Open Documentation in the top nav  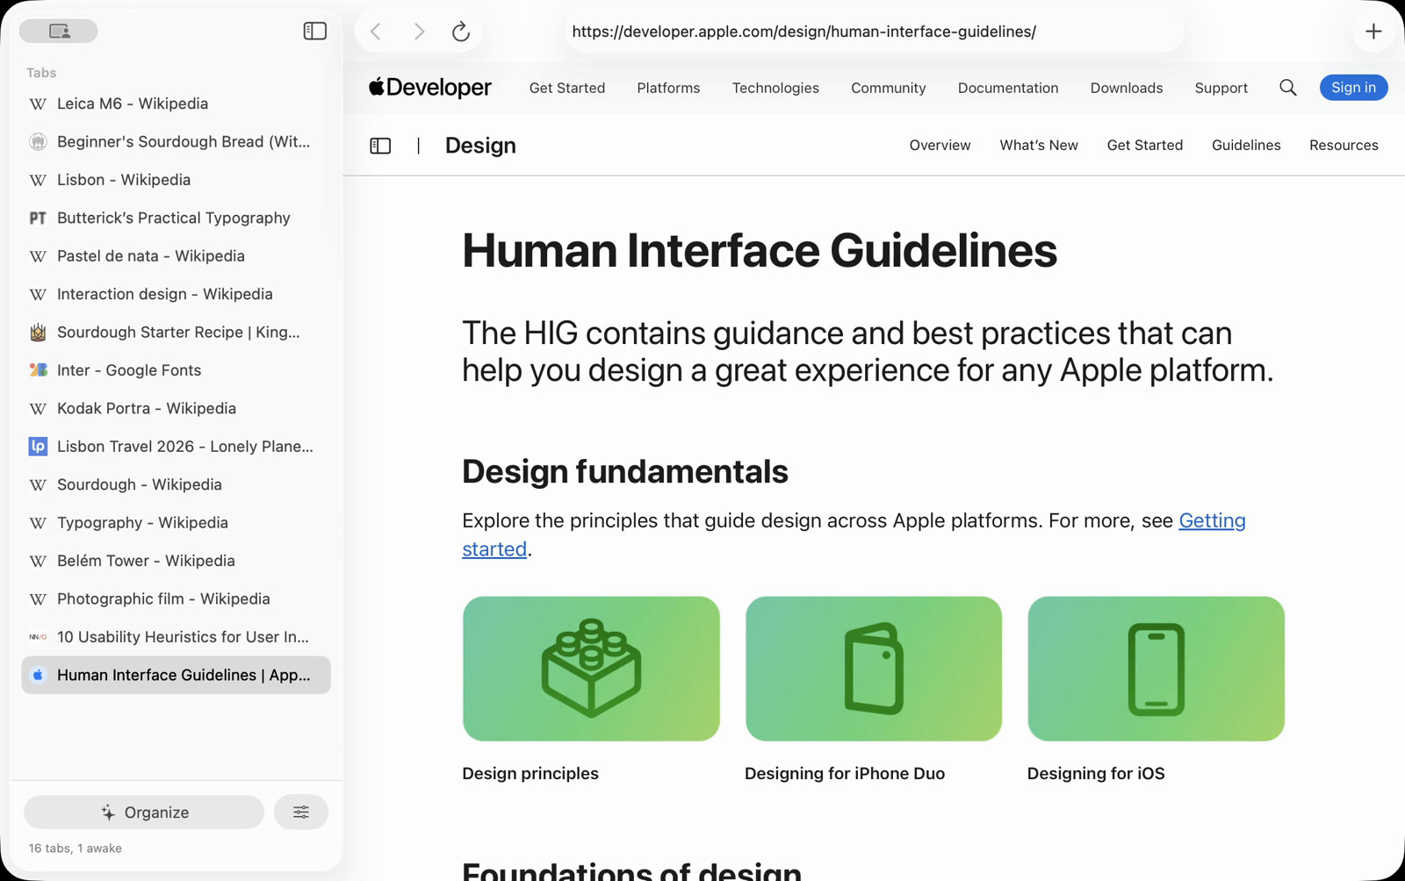click(x=1008, y=88)
